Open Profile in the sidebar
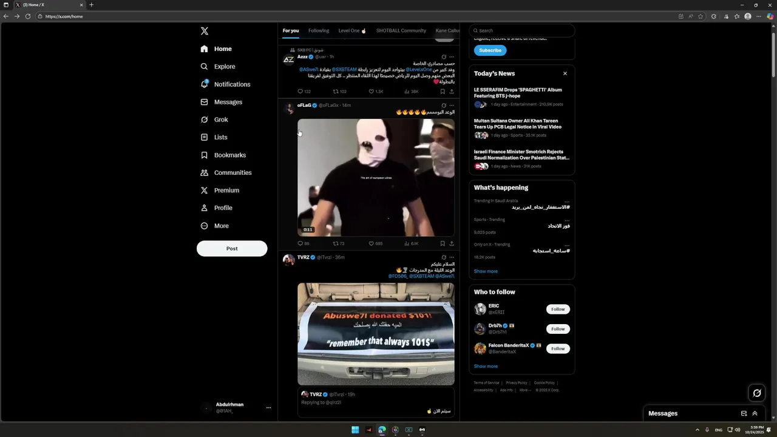Image resolution: width=777 pixels, height=437 pixels. (216, 208)
